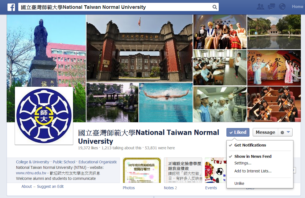Choose Add to Interest Lists...
This screenshot has height=198, width=305.
coord(253,171)
